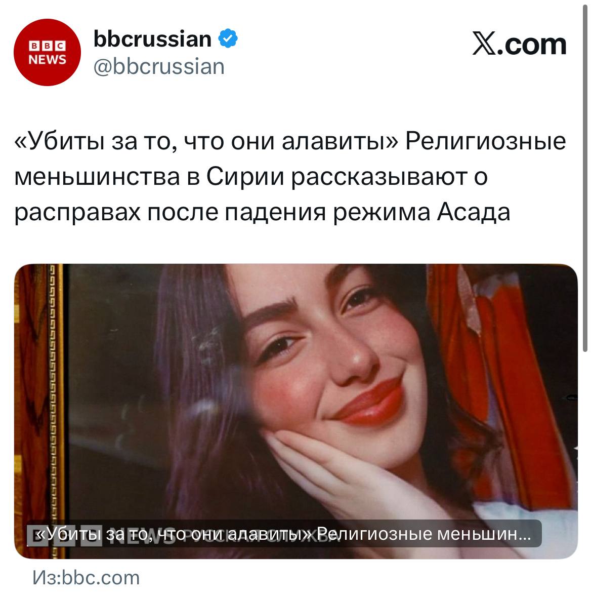Click the quoted phrase «Убиты за то, что они алавиты»
This screenshot has height=598, width=592.
[206, 141]
